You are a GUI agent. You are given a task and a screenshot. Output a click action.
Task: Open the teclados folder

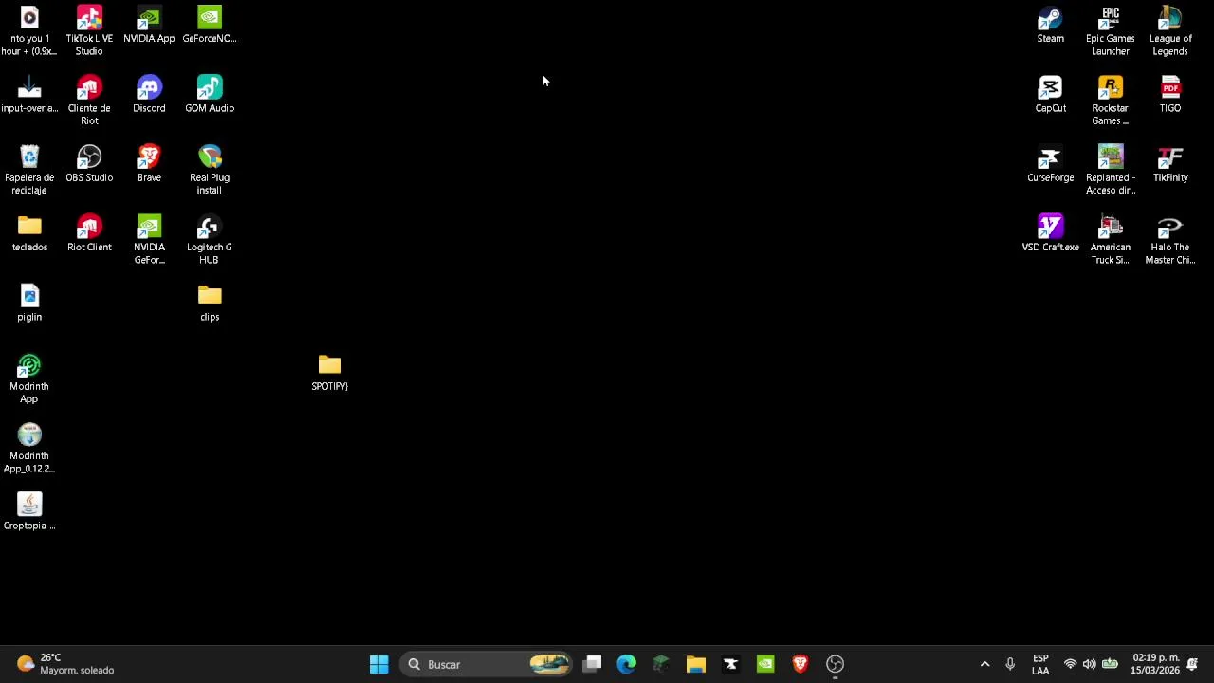coord(29,233)
